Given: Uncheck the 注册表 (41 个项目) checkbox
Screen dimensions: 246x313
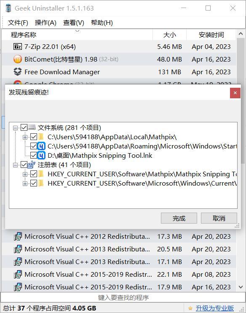Looking at the screenshot, I should [x=24, y=165].
